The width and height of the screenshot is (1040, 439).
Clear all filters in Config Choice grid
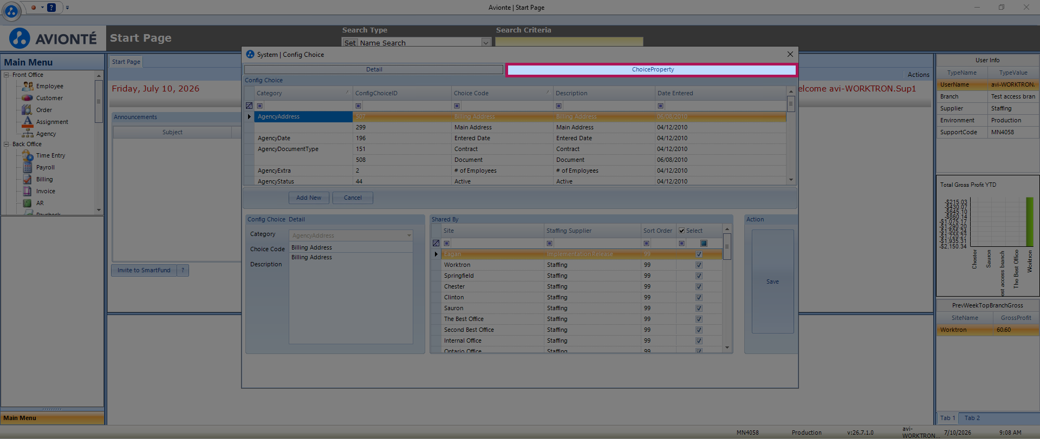pyautogui.click(x=249, y=106)
